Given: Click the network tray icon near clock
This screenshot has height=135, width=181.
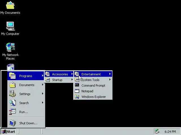Looking at the screenshot, I should click(x=157, y=131).
